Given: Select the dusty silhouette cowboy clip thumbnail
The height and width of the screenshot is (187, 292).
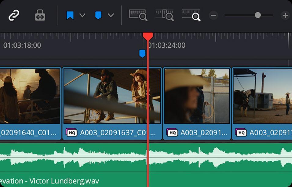Looking at the screenshot, I should (30, 96).
